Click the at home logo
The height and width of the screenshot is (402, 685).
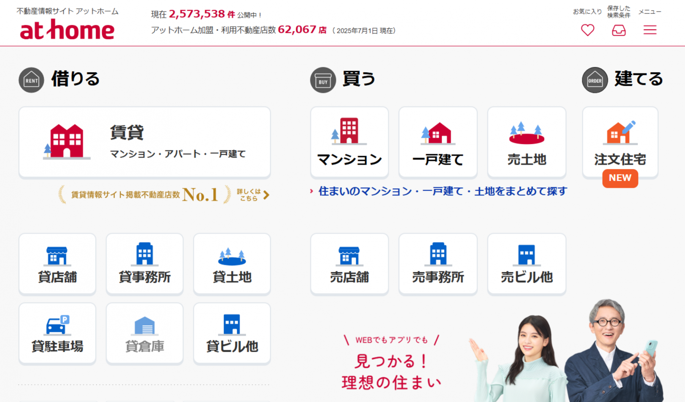click(67, 30)
